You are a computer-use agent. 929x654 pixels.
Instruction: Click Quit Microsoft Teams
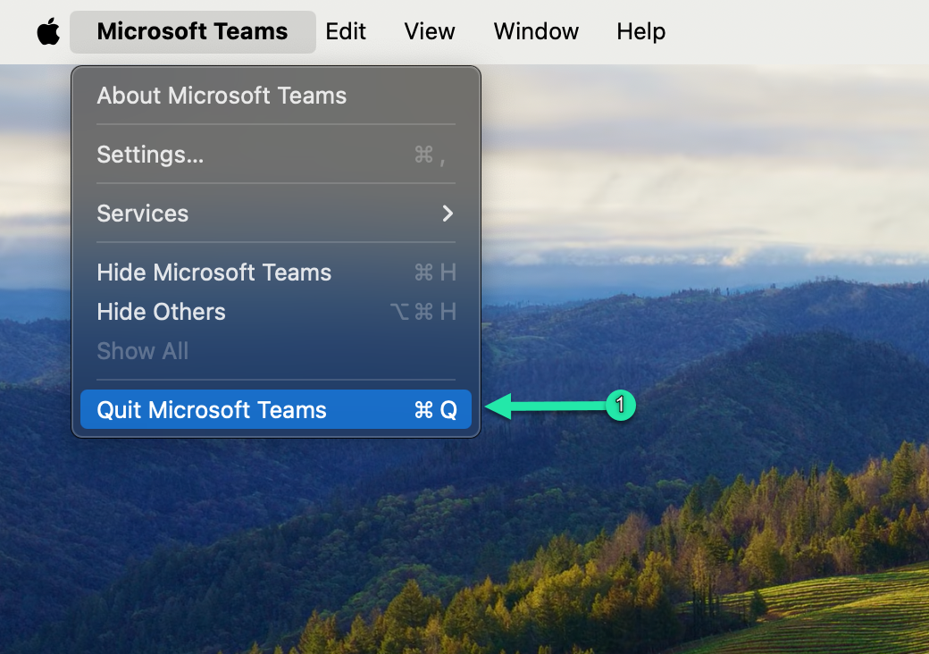click(276, 409)
